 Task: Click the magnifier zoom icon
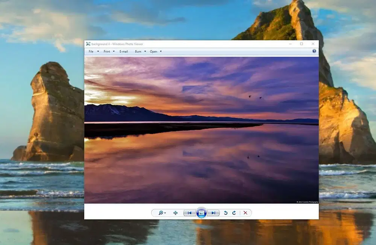(x=161, y=213)
